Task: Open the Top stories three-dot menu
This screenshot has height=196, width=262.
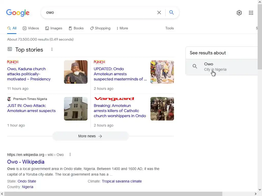Action: tap(52, 49)
